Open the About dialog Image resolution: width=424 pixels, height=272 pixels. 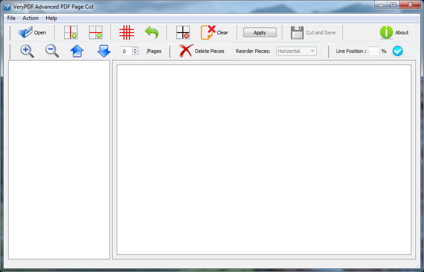[394, 33]
